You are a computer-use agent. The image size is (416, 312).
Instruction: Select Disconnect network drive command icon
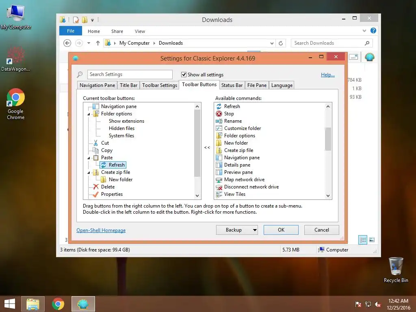[219, 187]
